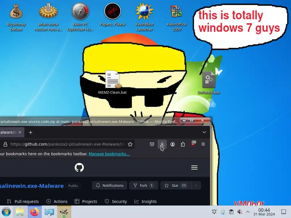Switch to the Security tab

pyautogui.click(x=116, y=201)
